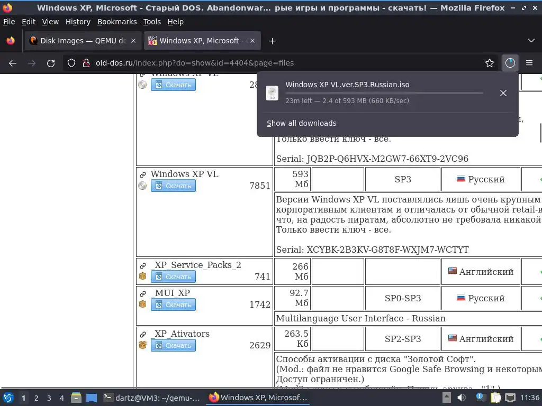
Task: Click the topmost Скачать button
Action: click(x=173, y=85)
